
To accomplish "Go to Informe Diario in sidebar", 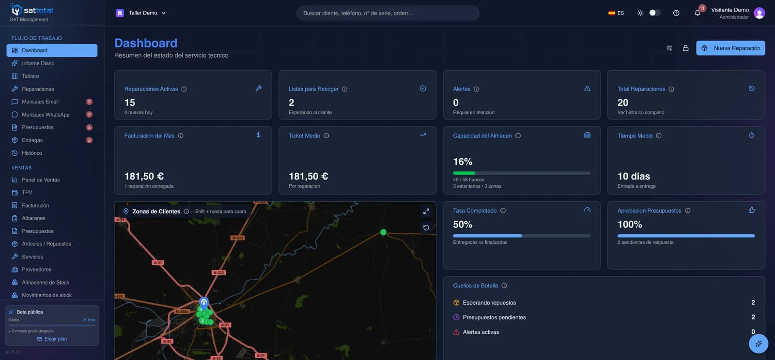I will 52,63.
